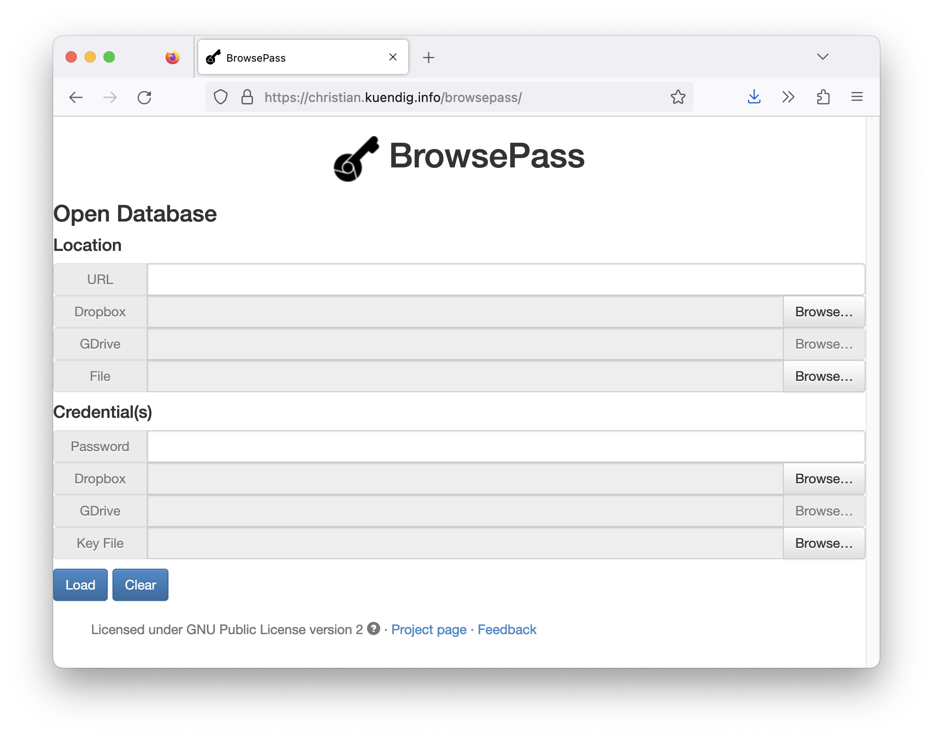Open the Firefox hamburger menu
933x738 pixels.
(857, 97)
